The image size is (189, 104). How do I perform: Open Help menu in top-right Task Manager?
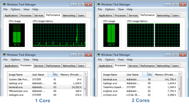[130, 9]
